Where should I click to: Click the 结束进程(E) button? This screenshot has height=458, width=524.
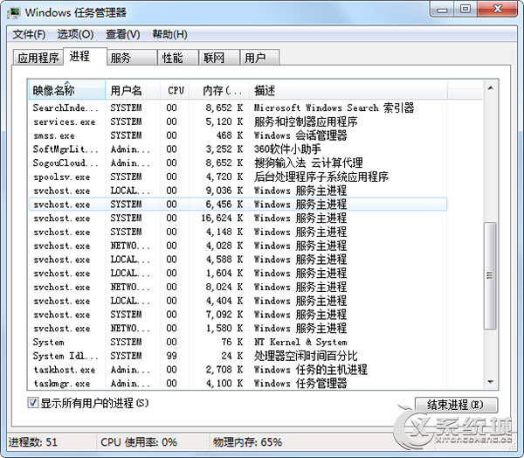pos(456,405)
